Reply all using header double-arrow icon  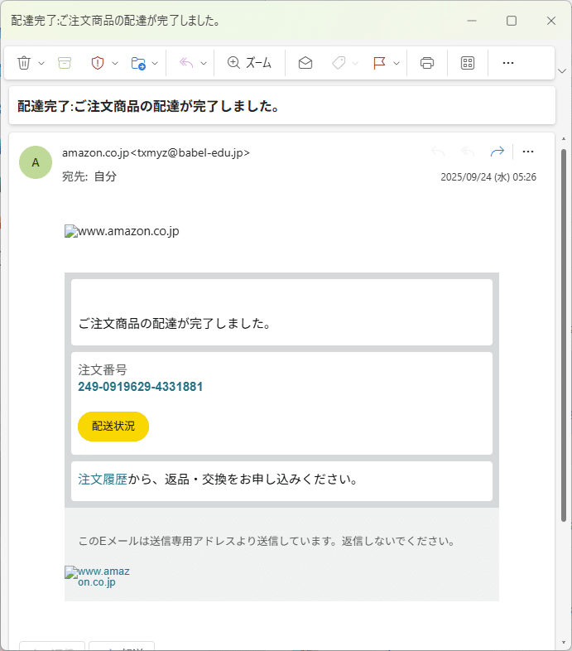pyautogui.click(x=468, y=152)
